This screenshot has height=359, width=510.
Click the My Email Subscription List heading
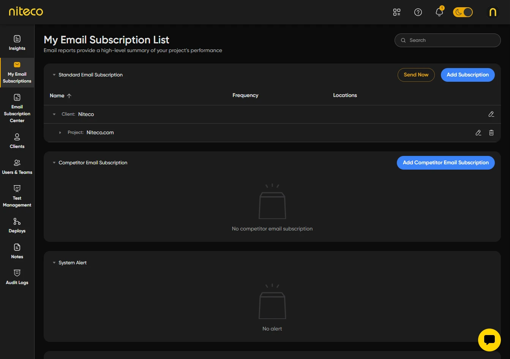pos(106,40)
